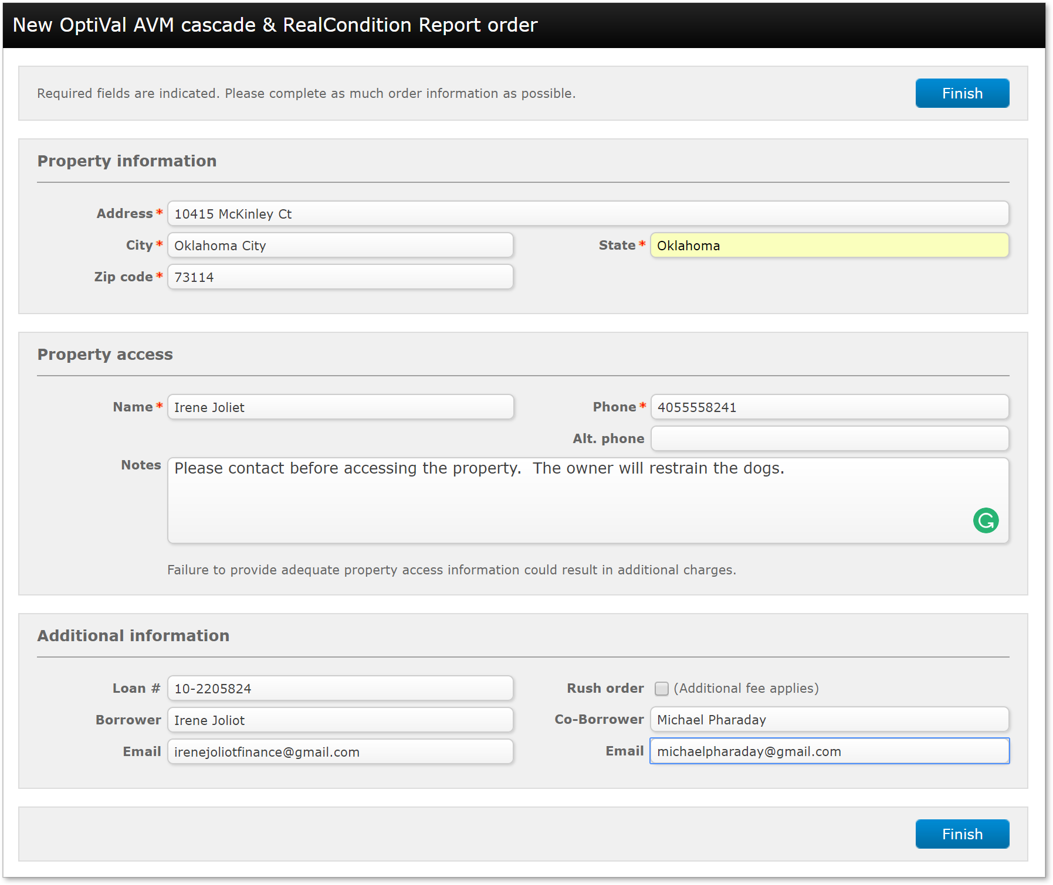1053x885 pixels.
Task: Click the bottom Finish button
Action: coord(961,833)
